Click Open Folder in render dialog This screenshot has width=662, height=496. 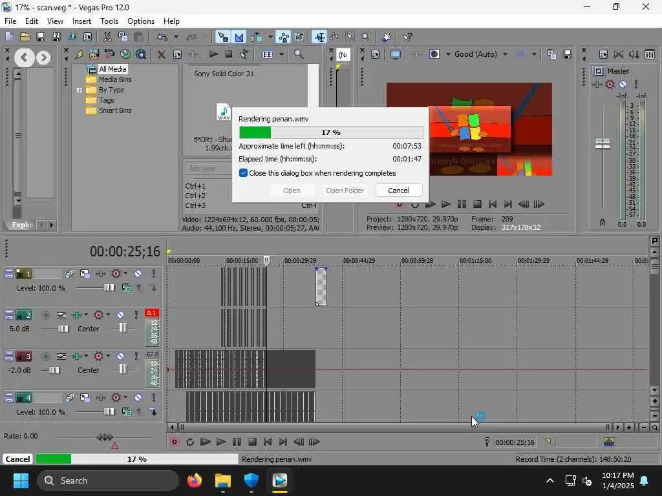point(345,191)
